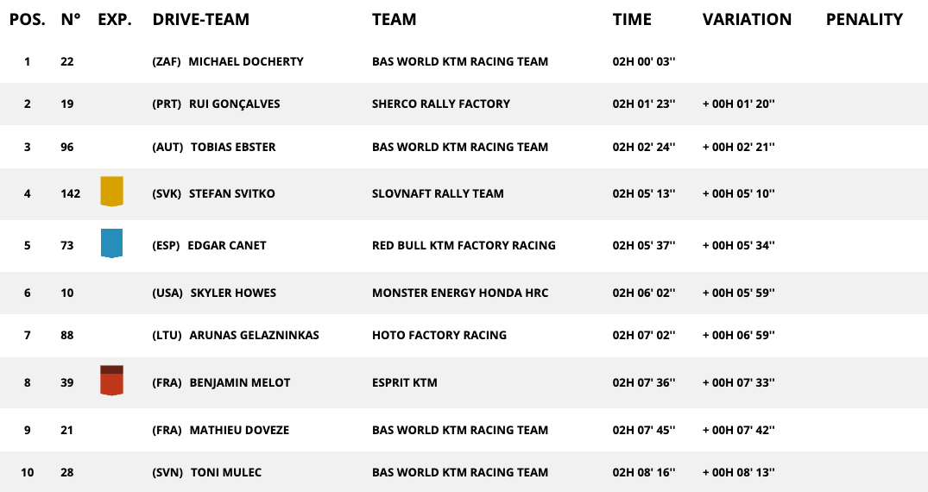
Task: Click the PENALITY column header
Action: pos(864,19)
